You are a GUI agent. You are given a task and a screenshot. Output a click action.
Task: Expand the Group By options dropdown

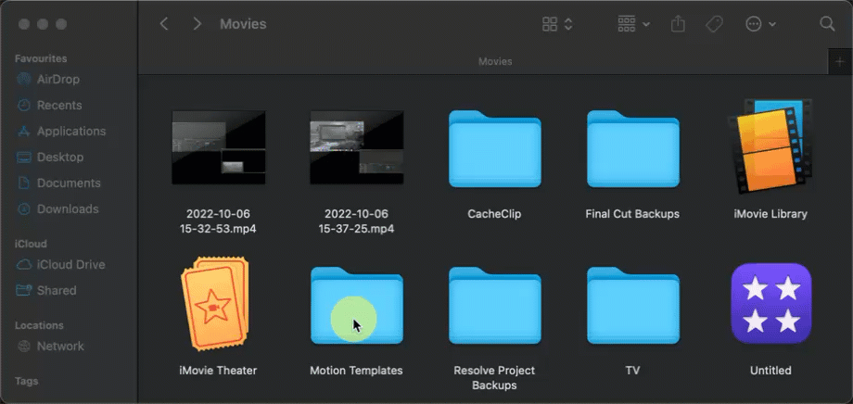pos(634,24)
